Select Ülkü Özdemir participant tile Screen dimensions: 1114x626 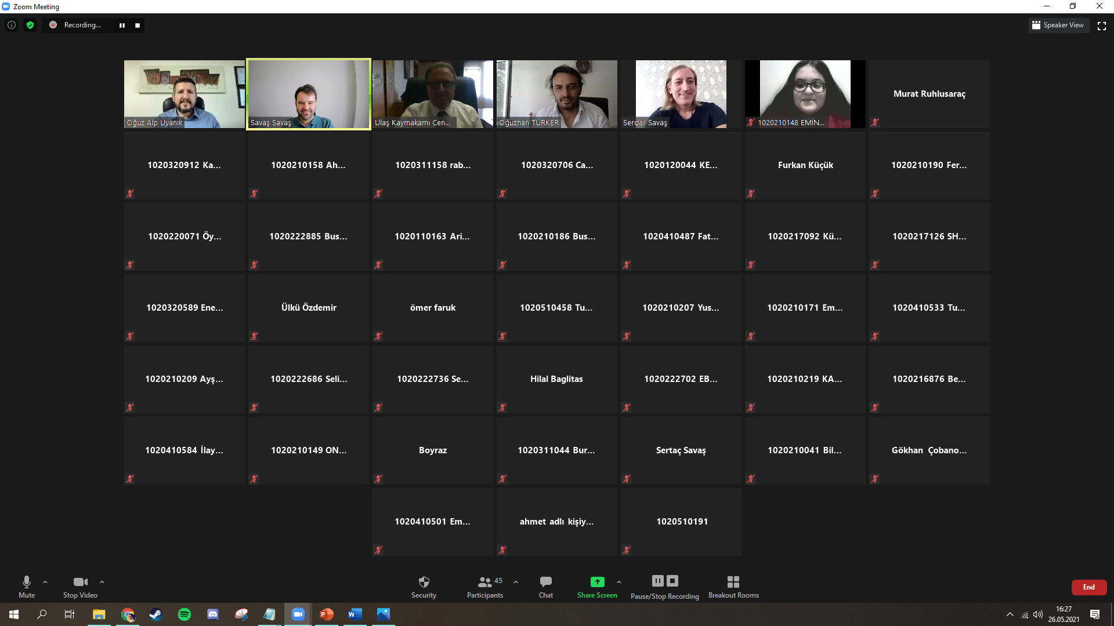coord(309,308)
